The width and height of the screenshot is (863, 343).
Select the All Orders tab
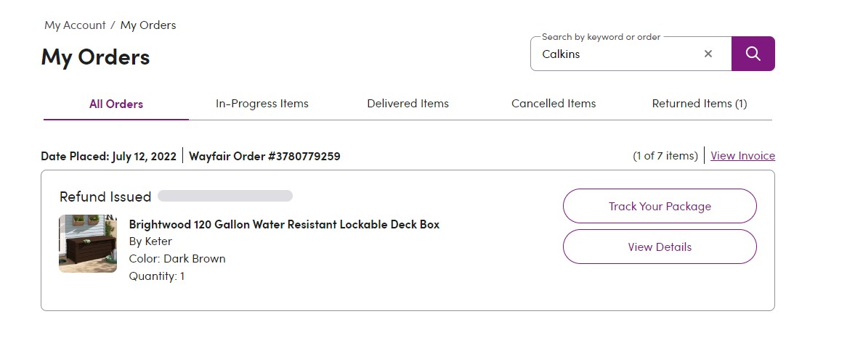tap(116, 104)
